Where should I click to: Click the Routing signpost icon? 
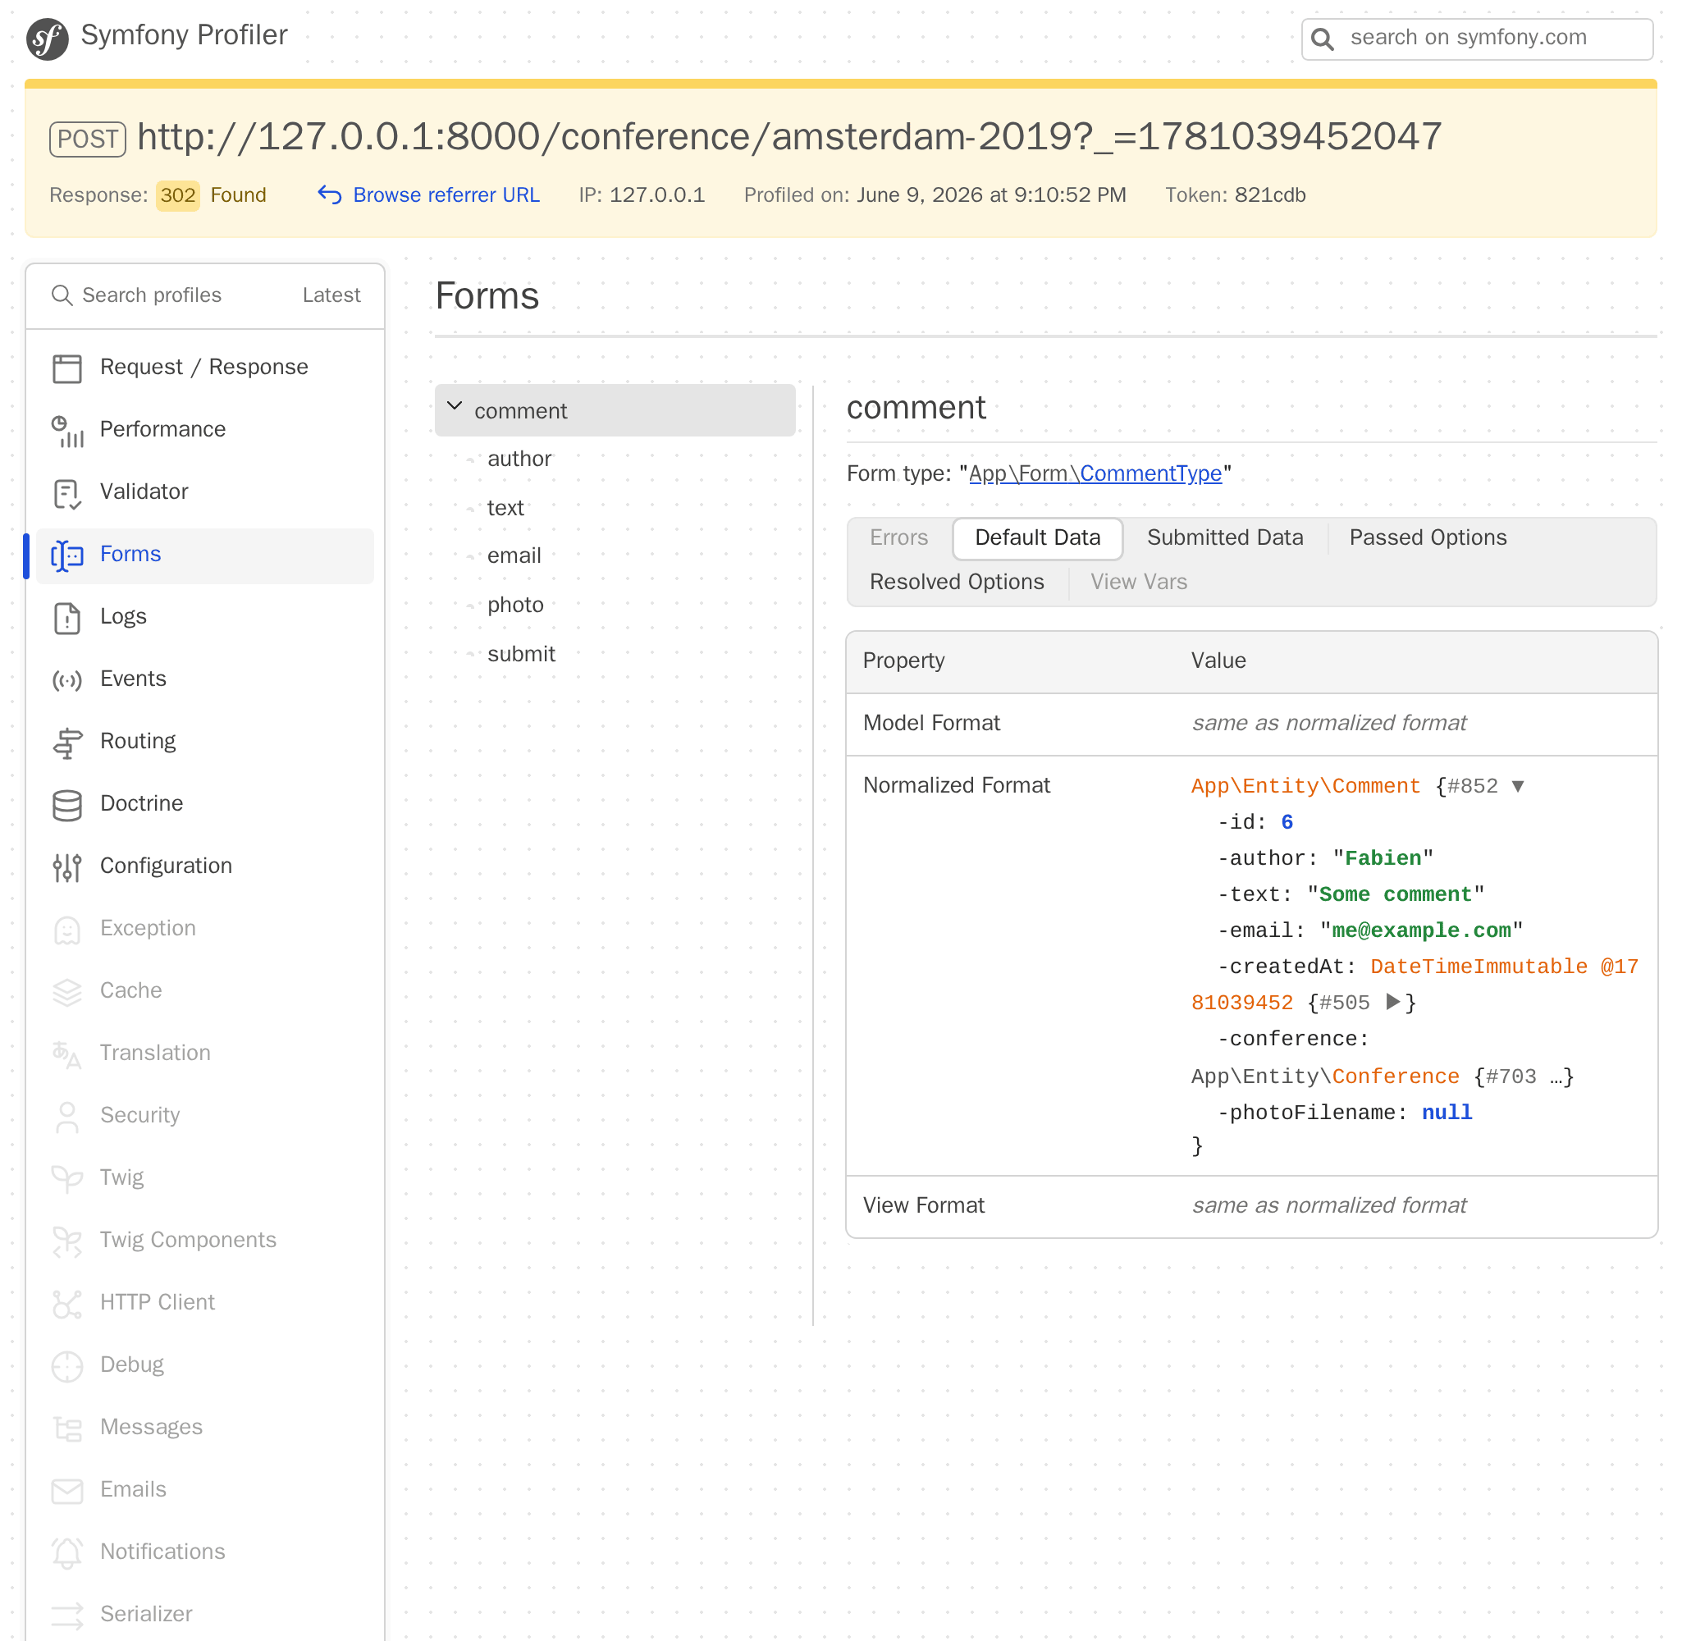point(67,743)
